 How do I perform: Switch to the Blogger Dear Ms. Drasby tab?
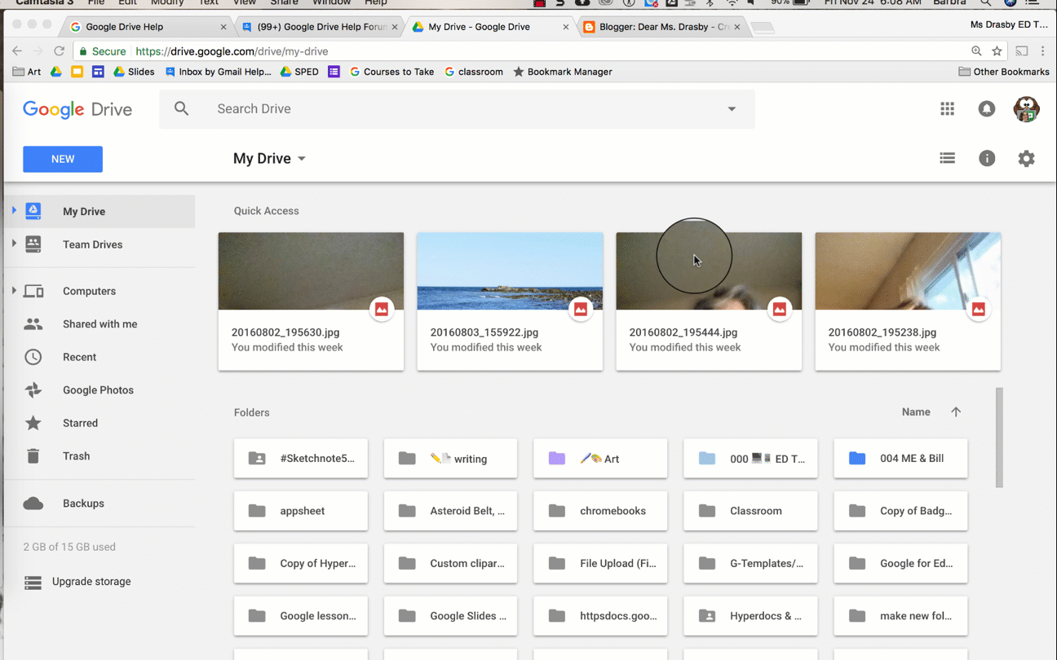(662, 27)
